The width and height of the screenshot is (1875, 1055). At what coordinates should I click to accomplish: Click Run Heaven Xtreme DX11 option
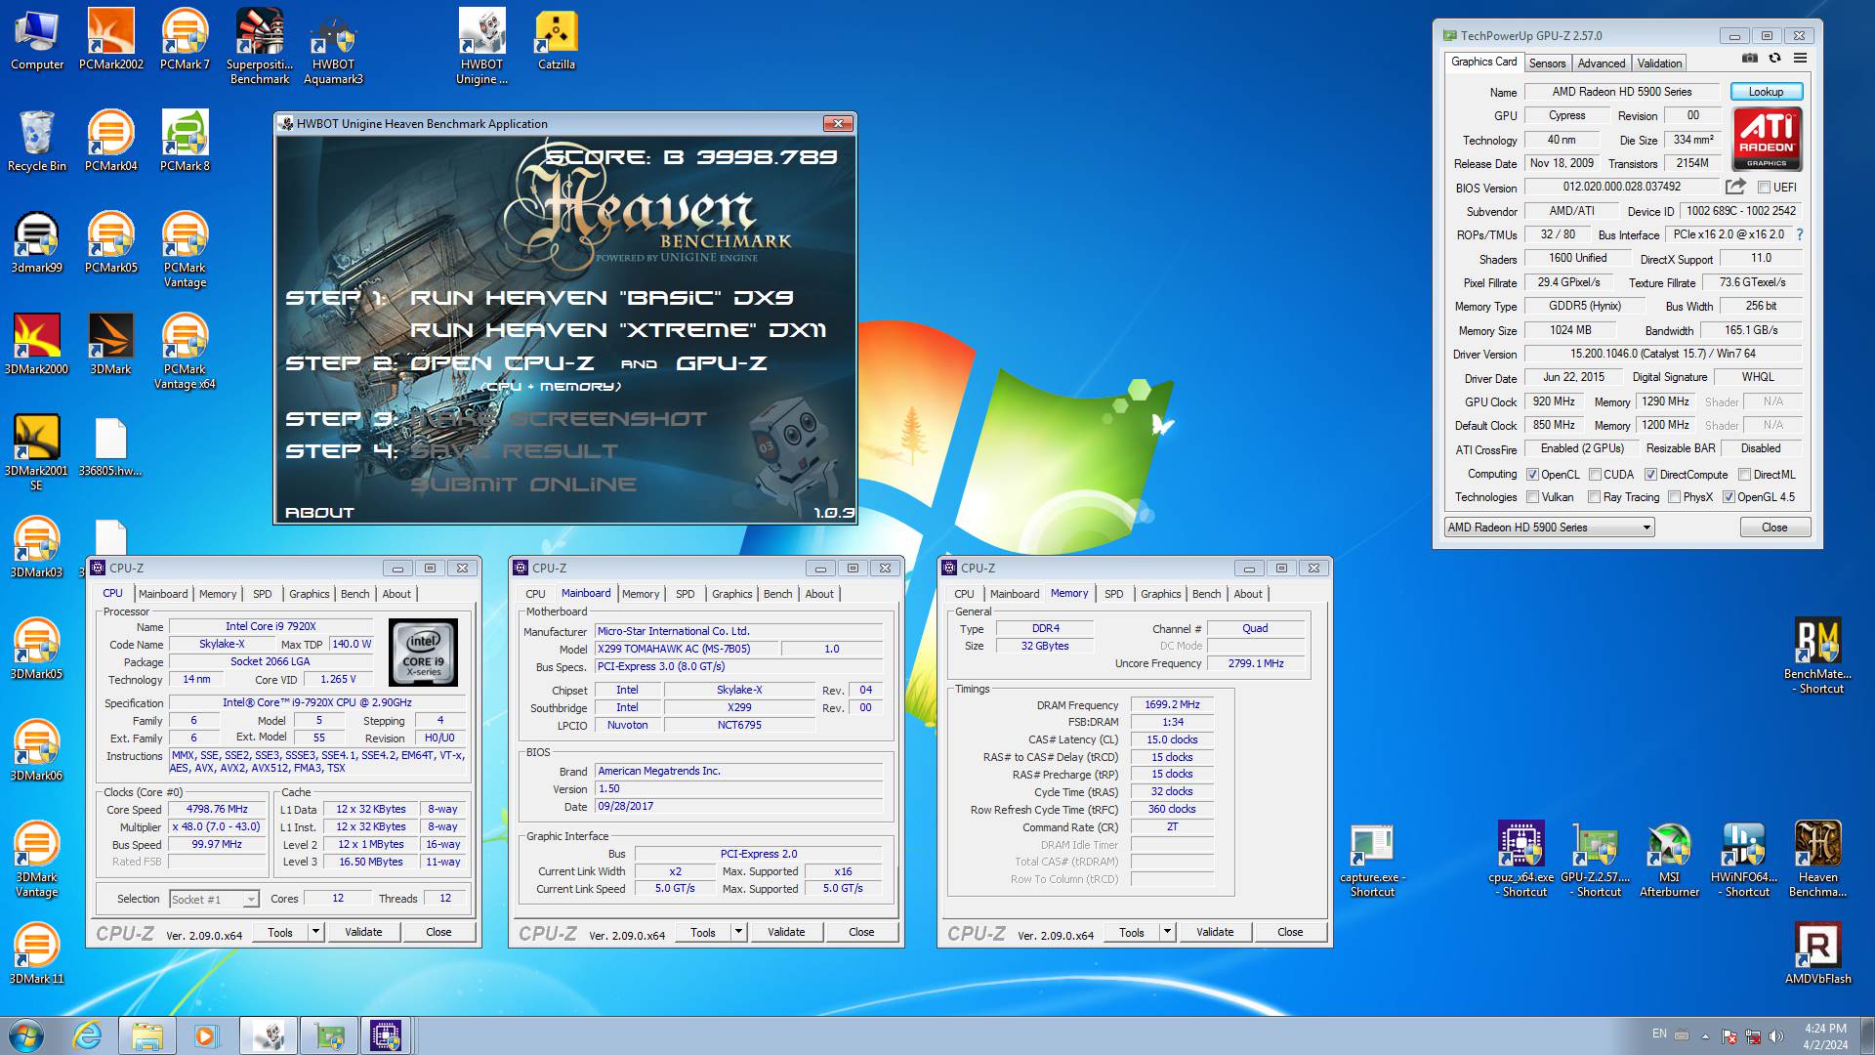click(617, 330)
